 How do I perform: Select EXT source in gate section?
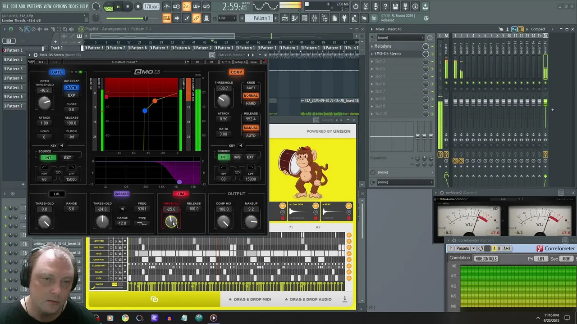tap(67, 157)
